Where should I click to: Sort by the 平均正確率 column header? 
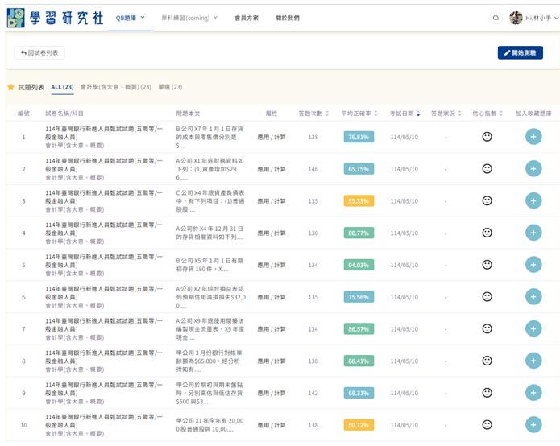tap(358, 114)
